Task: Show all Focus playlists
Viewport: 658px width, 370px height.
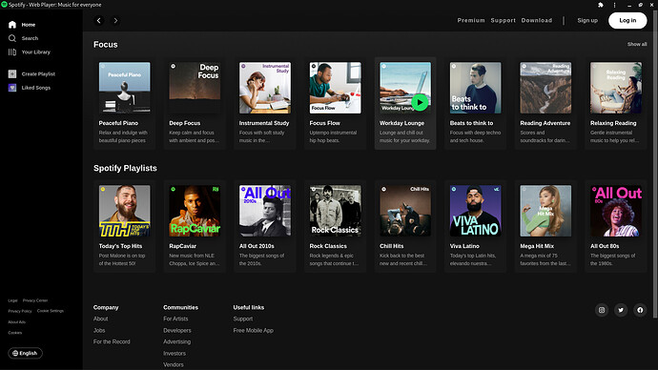Action: (x=637, y=44)
